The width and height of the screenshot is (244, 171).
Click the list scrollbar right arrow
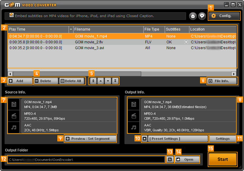[x=234, y=74]
